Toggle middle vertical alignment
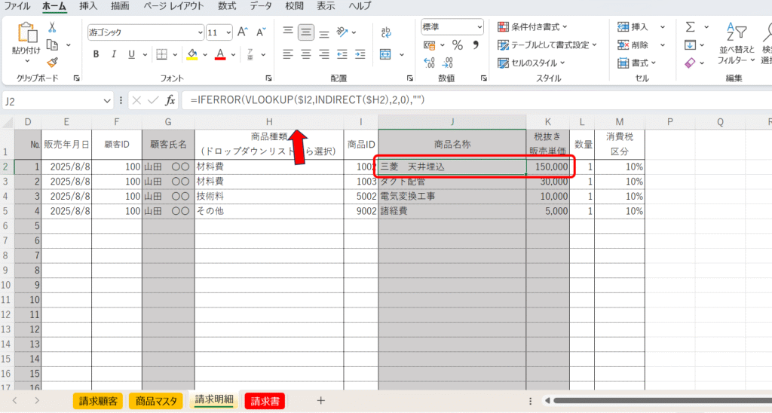 tap(305, 32)
